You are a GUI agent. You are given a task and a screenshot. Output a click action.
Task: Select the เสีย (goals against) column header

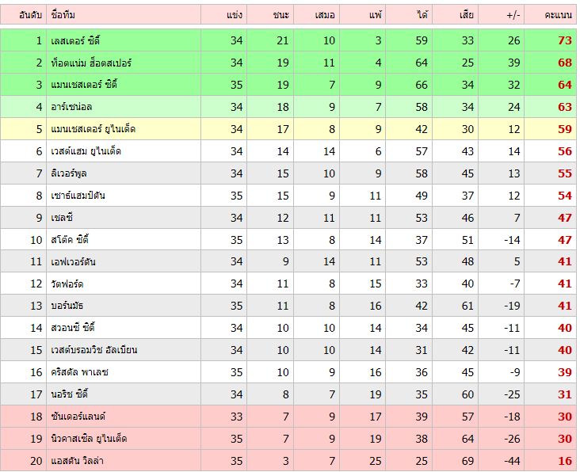(x=467, y=14)
